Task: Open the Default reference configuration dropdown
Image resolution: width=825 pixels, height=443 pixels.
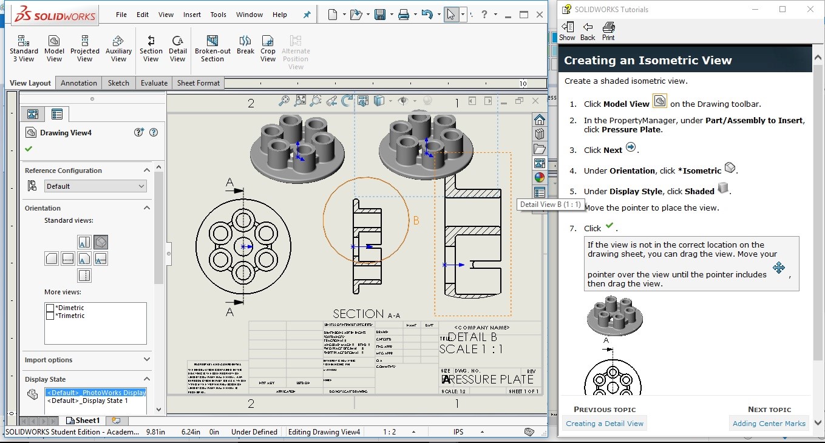Action: click(95, 186)
